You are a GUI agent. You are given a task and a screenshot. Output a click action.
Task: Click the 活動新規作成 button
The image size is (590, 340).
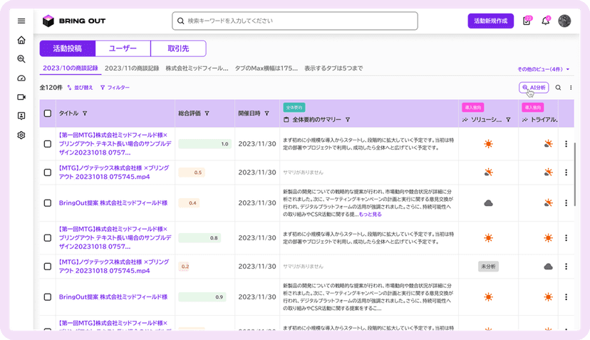coord(490,21)
